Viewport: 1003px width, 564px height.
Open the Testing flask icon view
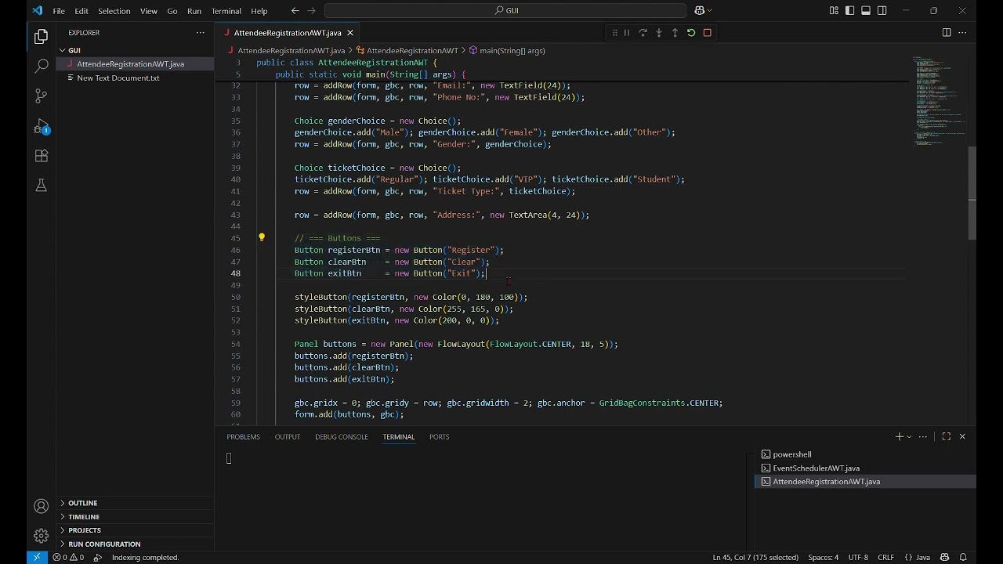[42, 186]
